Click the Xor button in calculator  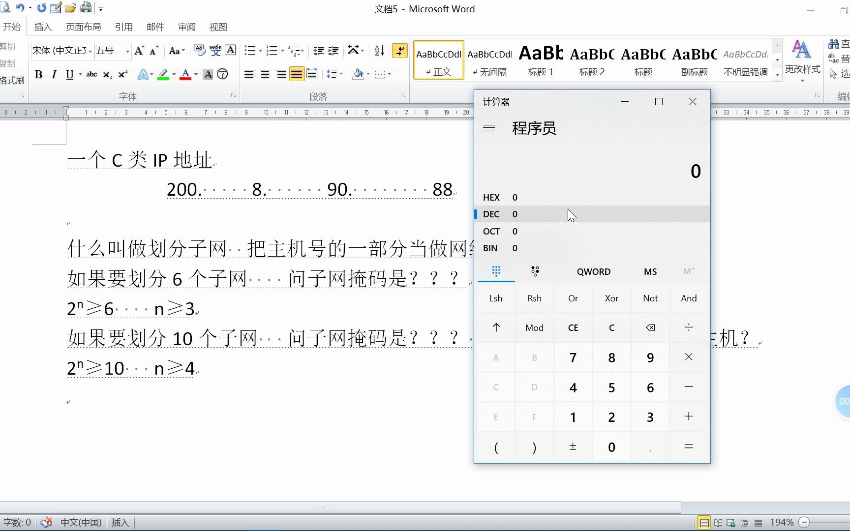coord(611,298)
